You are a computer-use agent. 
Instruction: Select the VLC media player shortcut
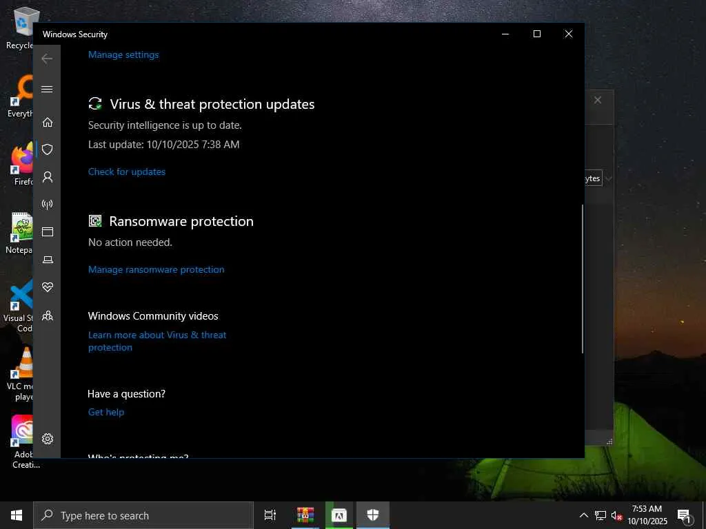21,374
